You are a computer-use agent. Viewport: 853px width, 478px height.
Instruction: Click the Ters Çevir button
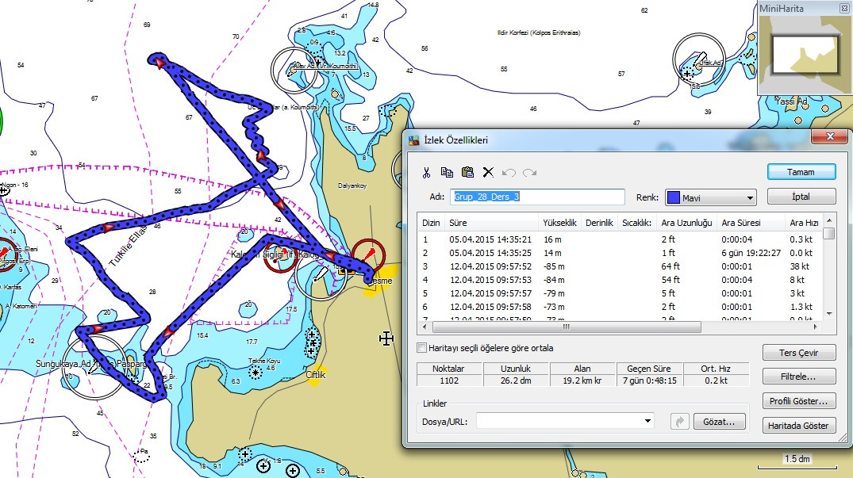(x=798, y=353)
